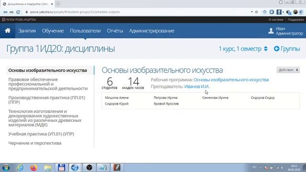Launch Internet Explorer from the taskbar
The image size is (306, 172).
20,168
